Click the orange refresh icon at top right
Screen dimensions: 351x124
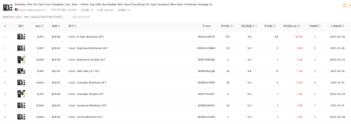click(345, 6)
